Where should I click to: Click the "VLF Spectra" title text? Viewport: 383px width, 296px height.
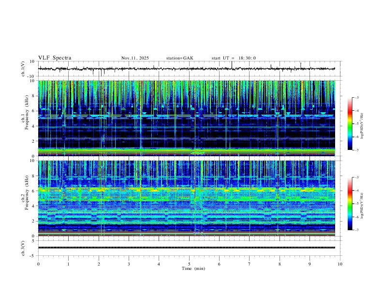pyautogui.click(x=55, y=58)
